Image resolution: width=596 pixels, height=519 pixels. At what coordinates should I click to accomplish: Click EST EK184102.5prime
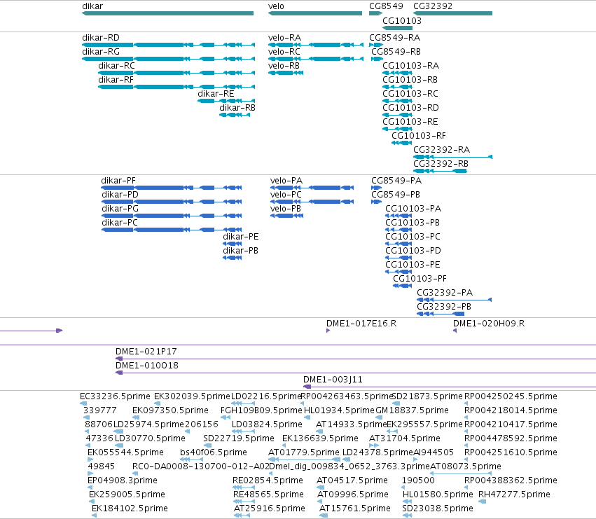[x=95, y=516]
